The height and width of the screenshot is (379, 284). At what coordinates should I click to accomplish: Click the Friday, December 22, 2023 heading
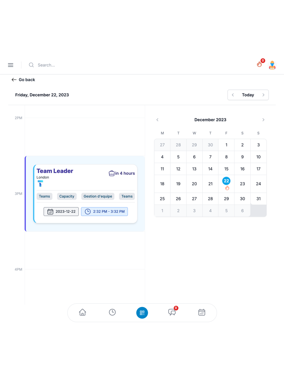(x=42, y=95)
